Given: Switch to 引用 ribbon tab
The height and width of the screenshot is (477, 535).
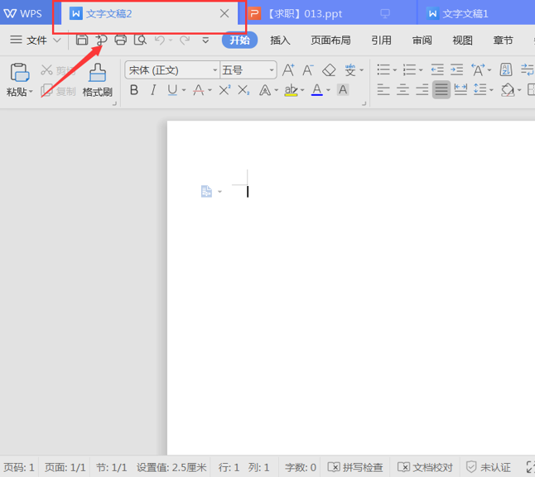Looking at the screenshot, I should (381, 41).
